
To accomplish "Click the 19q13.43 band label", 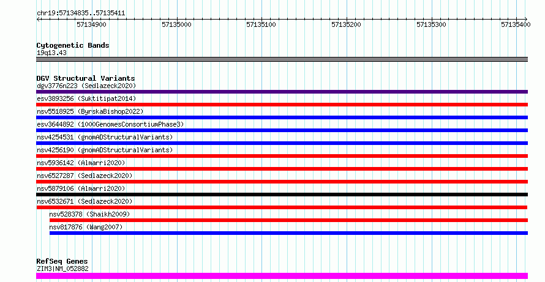I will click(52, 53).
